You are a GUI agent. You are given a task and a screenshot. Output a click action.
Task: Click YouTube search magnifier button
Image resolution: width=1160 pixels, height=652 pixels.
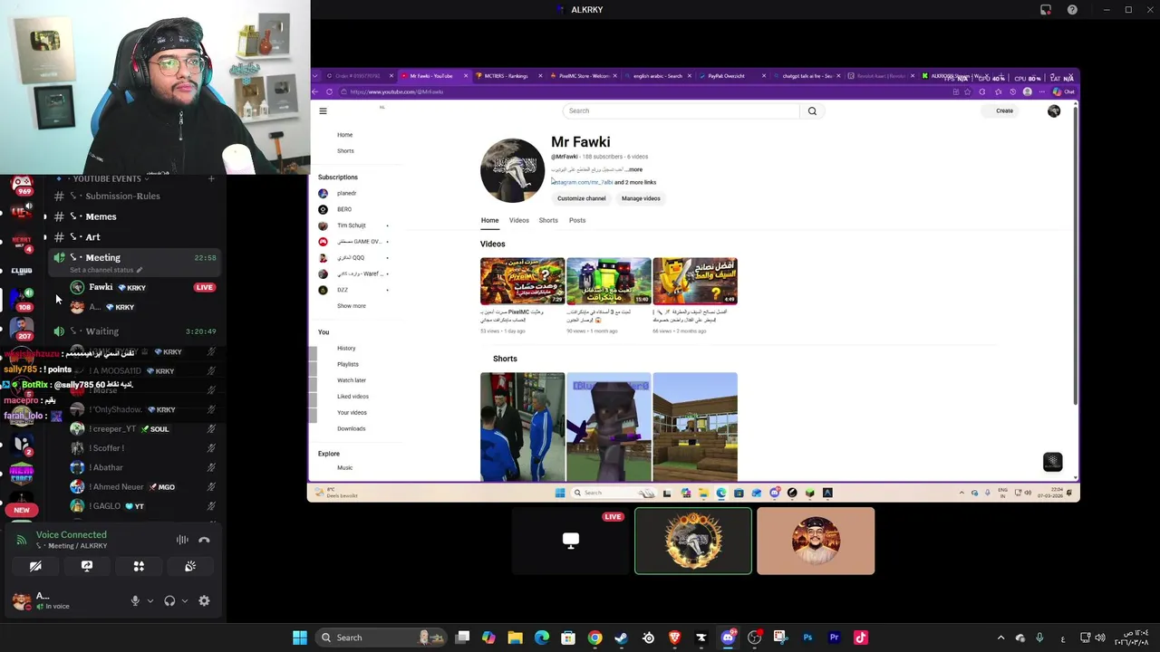point(812,110)
